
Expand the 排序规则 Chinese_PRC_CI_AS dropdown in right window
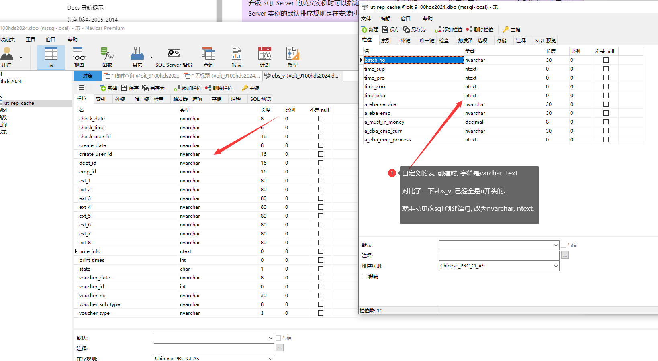[556, 266]
